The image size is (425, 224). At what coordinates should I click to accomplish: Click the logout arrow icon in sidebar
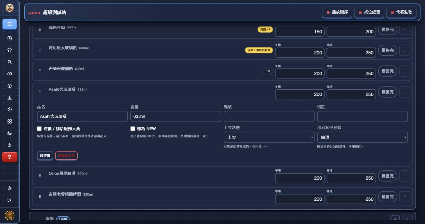click(x=10, y=200)
